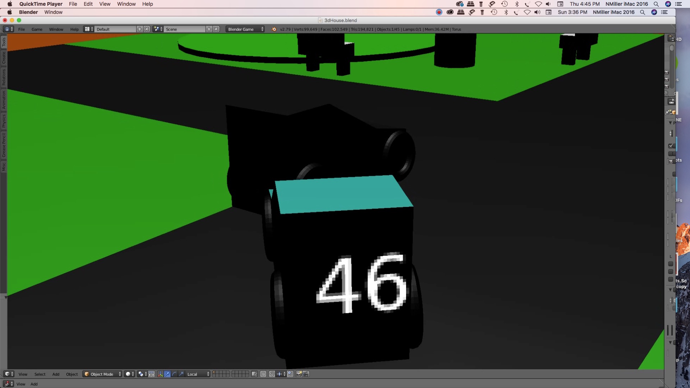
Task: Add a new screen layout with plus
Action: [139, 29]
